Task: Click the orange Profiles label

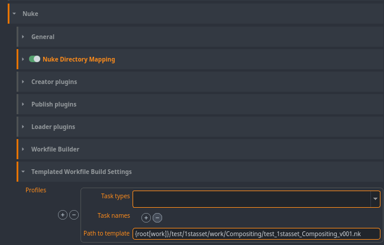Action: (36, 190)
